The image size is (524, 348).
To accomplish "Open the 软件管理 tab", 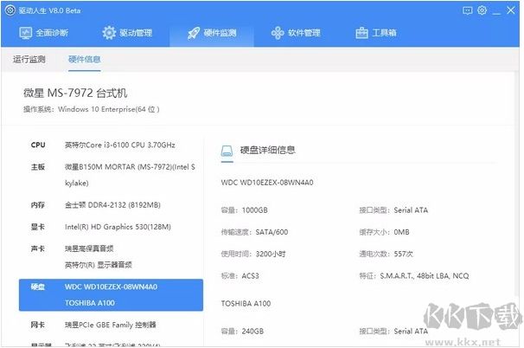I will pos(296,33).
